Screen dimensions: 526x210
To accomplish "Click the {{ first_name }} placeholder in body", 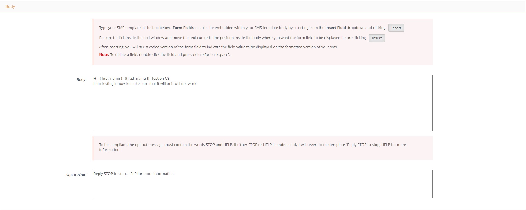I will (x=111, y=79).
